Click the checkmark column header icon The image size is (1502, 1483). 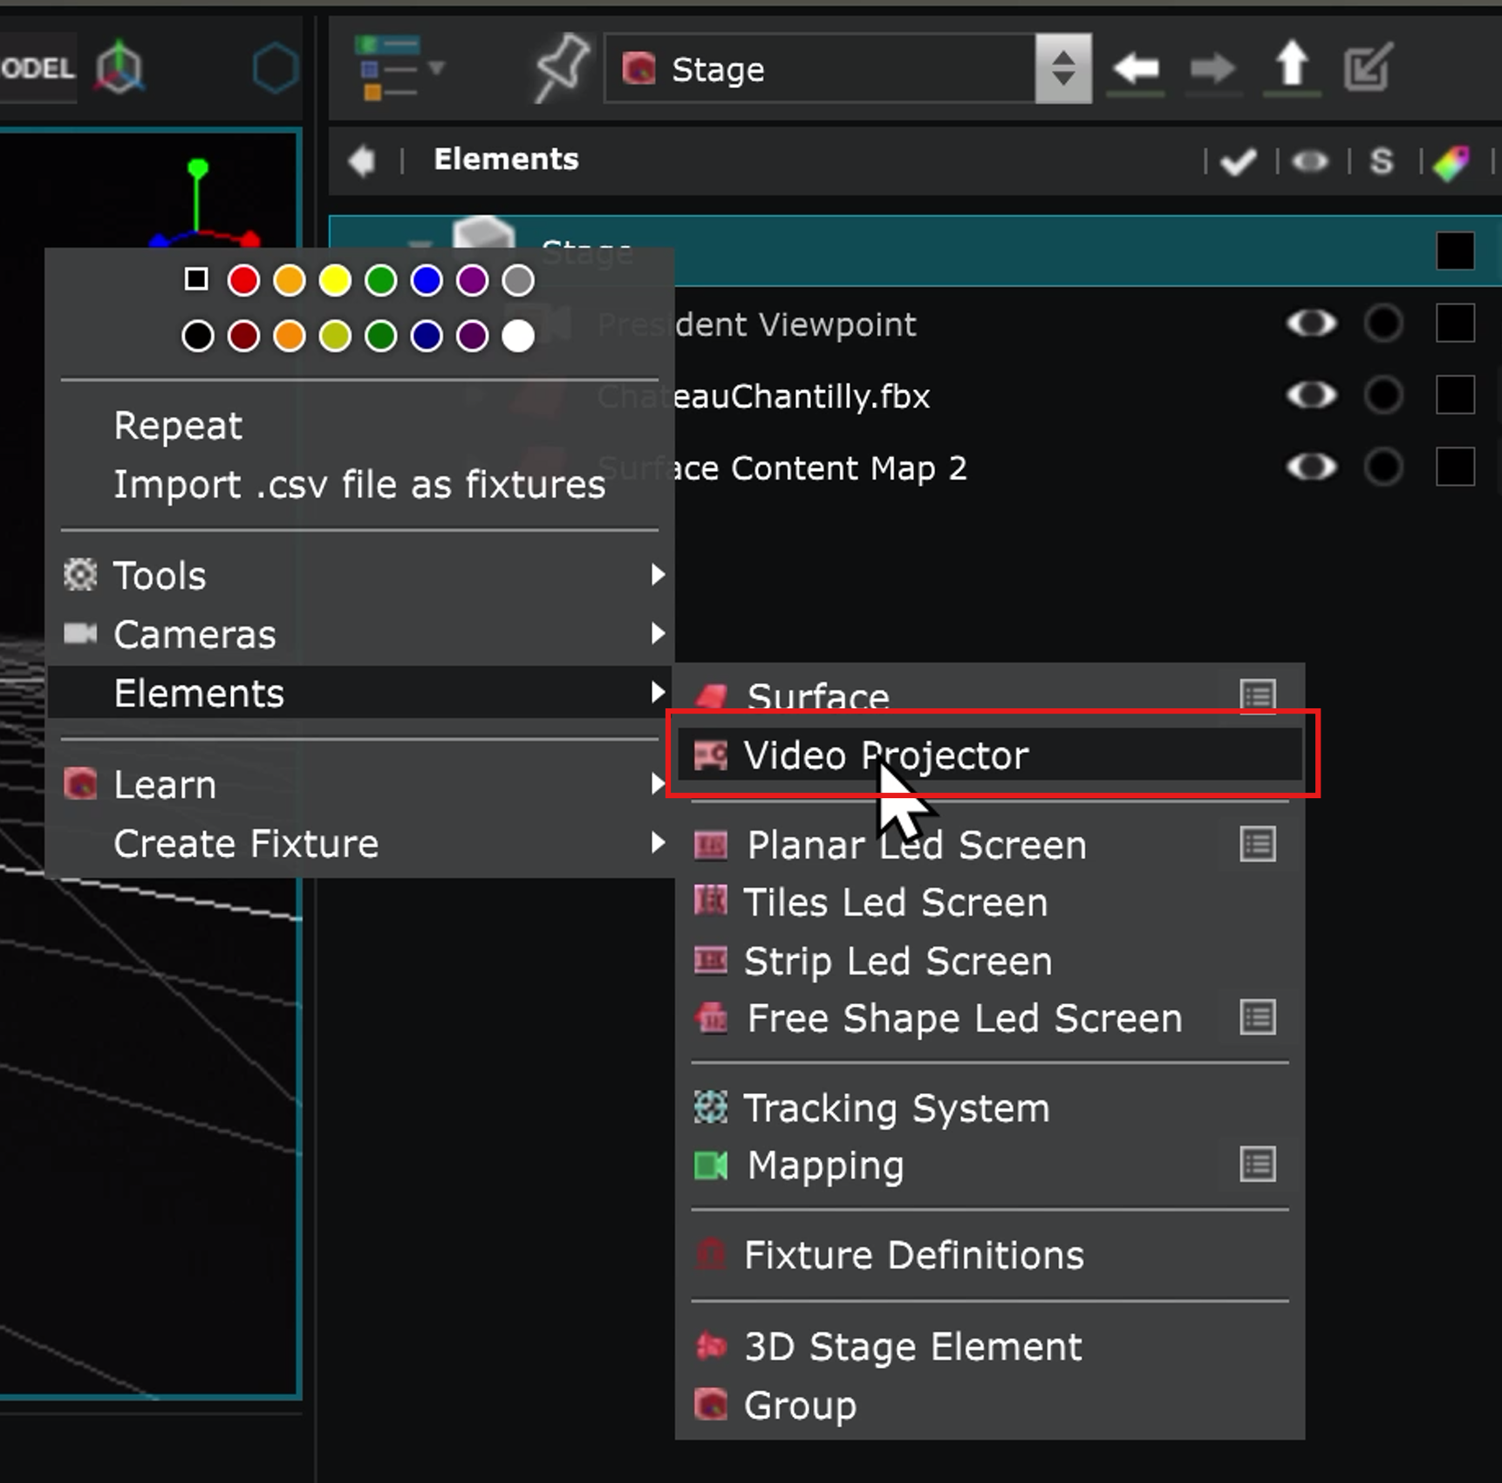point(1238,161)
